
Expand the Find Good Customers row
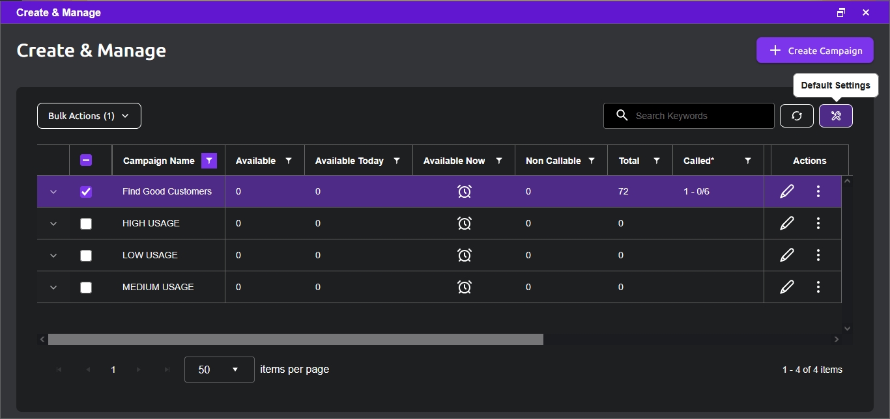(53, 192)
